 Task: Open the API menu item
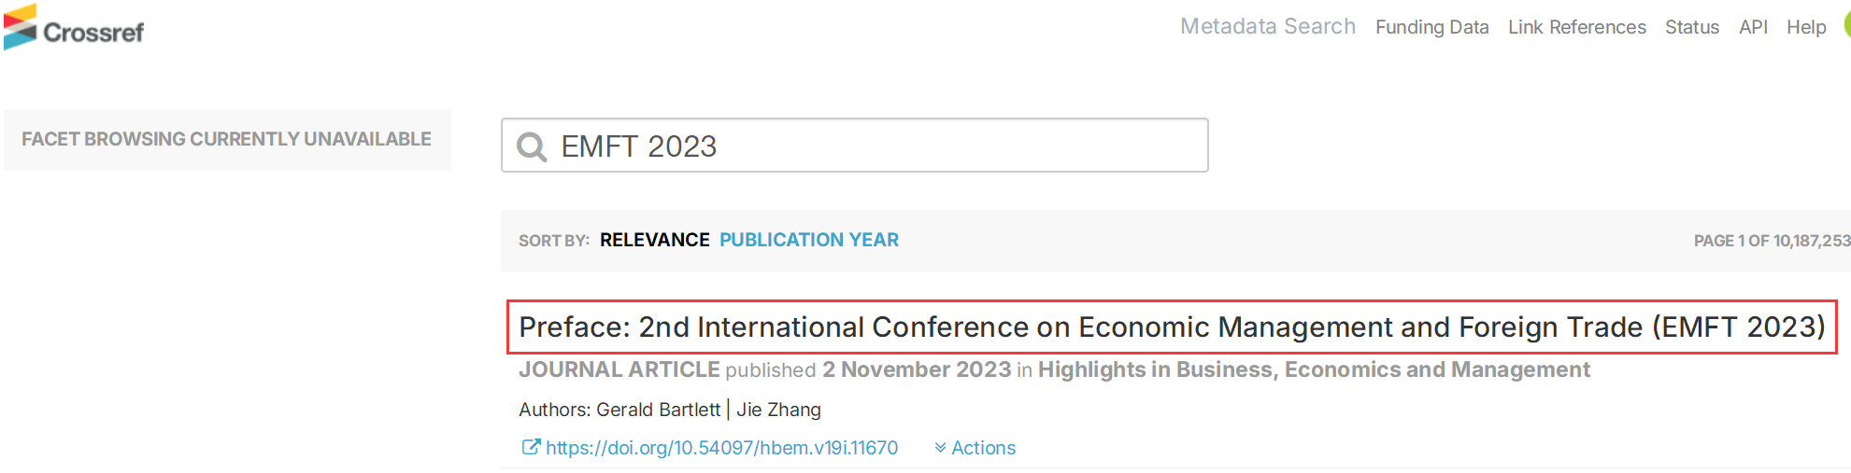tap(1753, 27)
